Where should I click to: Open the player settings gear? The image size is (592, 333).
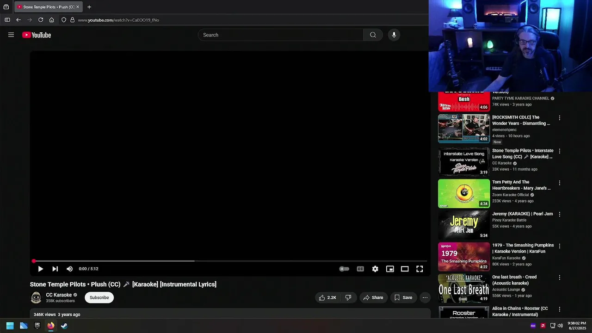click(x=375, y=269)
